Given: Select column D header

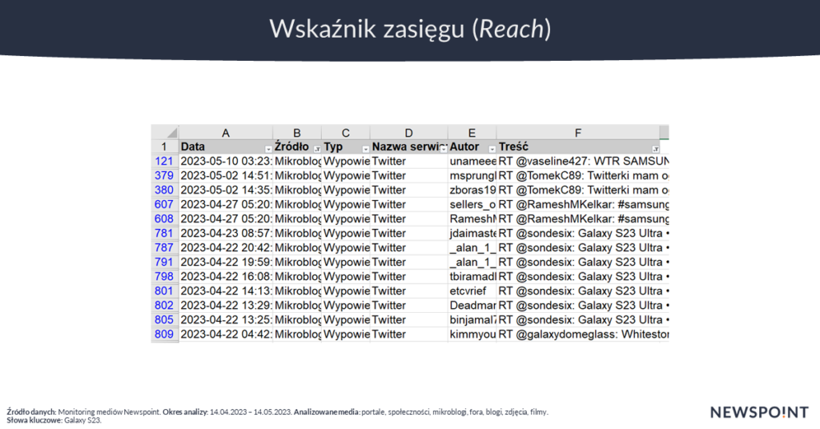Looking at the screenshot, I should click(x=409, y=133).
